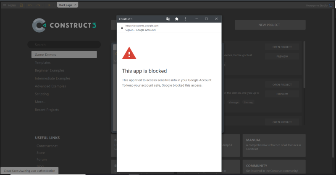The image size is (336, 175).
Task: Maximize the Google sign-in popup
Action: [x=206, y=19]
